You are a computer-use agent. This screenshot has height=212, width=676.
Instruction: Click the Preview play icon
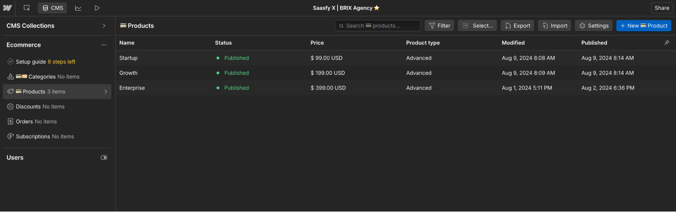coord(97,8)
